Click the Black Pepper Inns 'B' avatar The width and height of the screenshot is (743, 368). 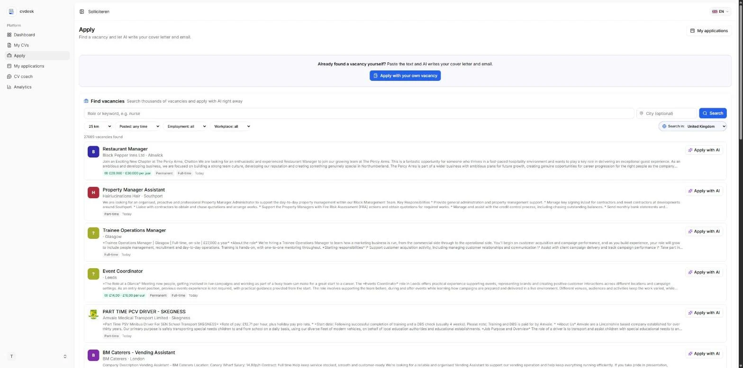93,152
